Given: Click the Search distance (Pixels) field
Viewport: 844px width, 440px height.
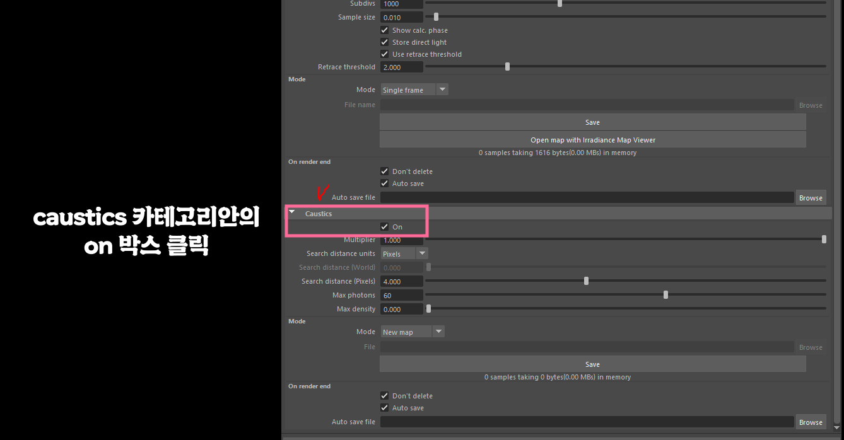Looking at the screenshot, I should tap(402, 281).
